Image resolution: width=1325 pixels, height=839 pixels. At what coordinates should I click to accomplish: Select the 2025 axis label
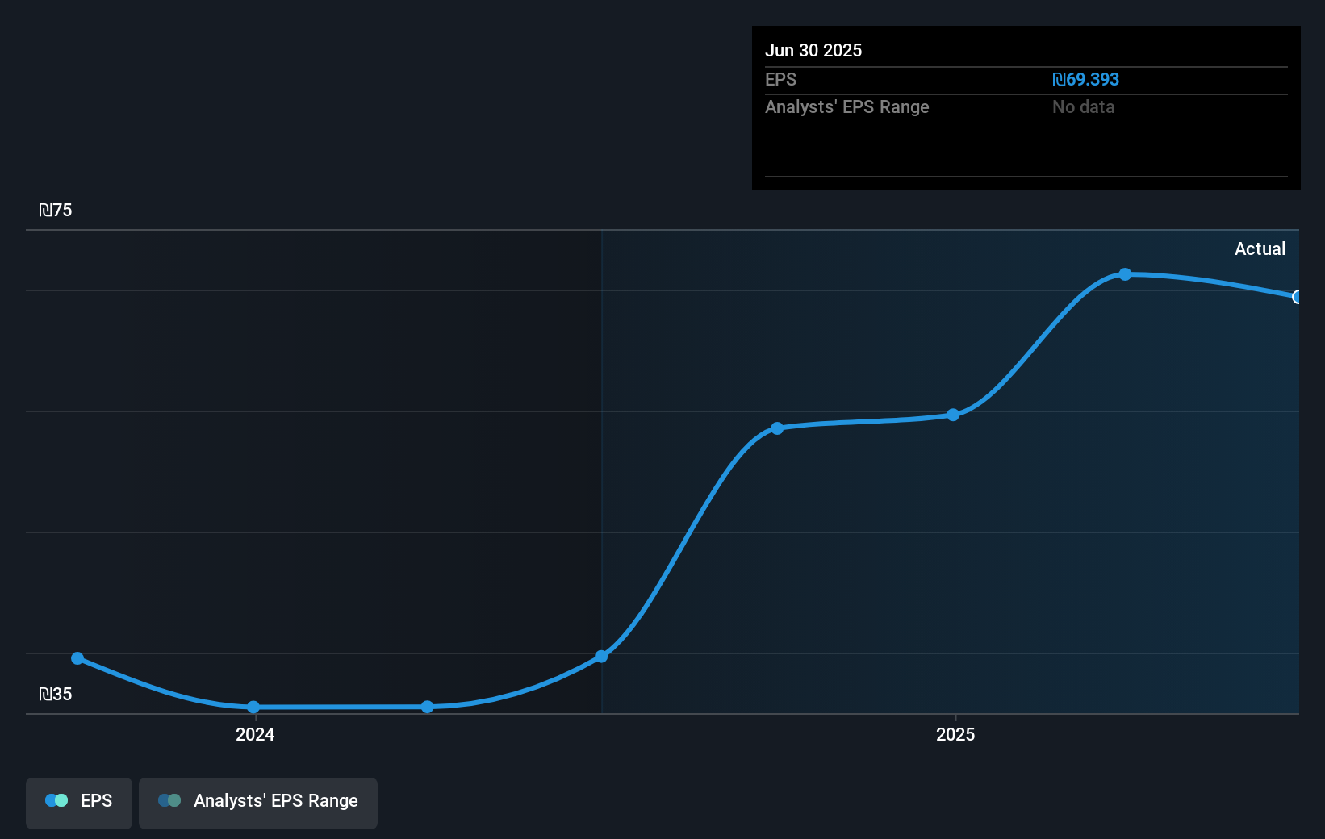[955, 735]
